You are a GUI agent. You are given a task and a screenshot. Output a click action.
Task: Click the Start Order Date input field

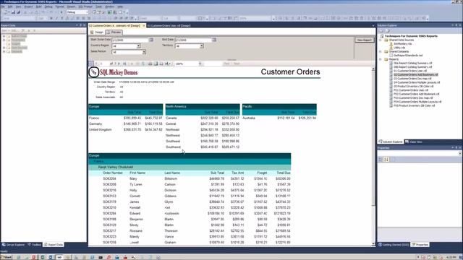130,40
